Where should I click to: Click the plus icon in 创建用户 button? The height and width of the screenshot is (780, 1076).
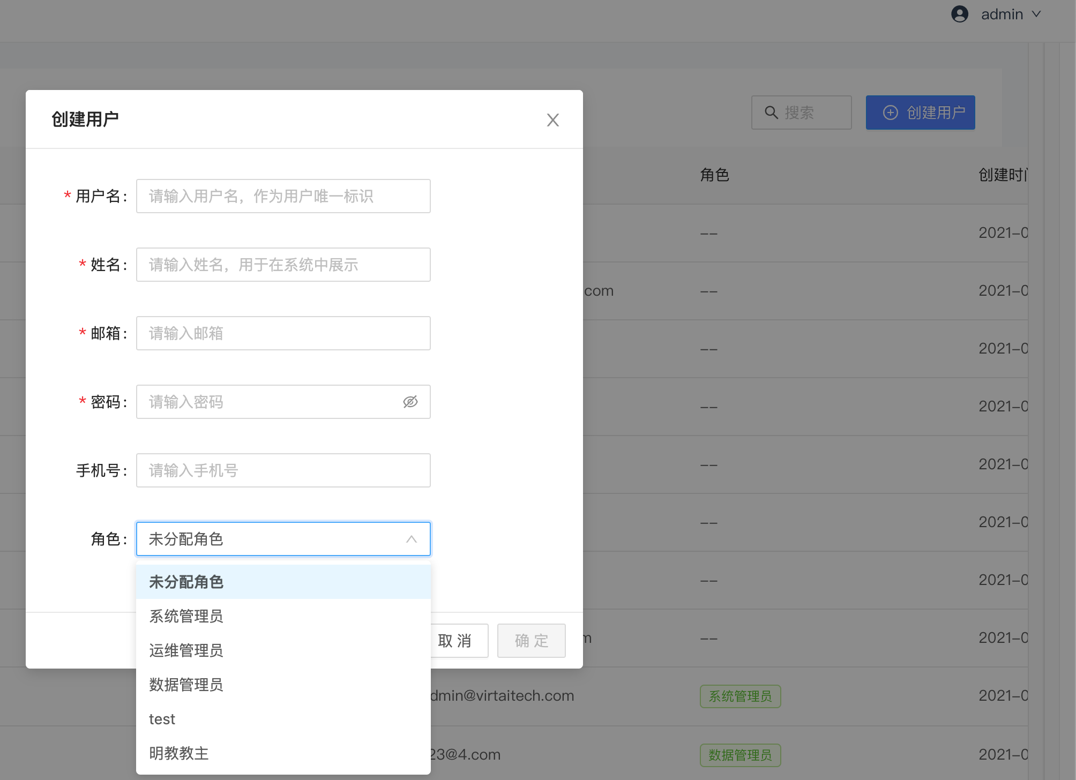coord(891,112)
